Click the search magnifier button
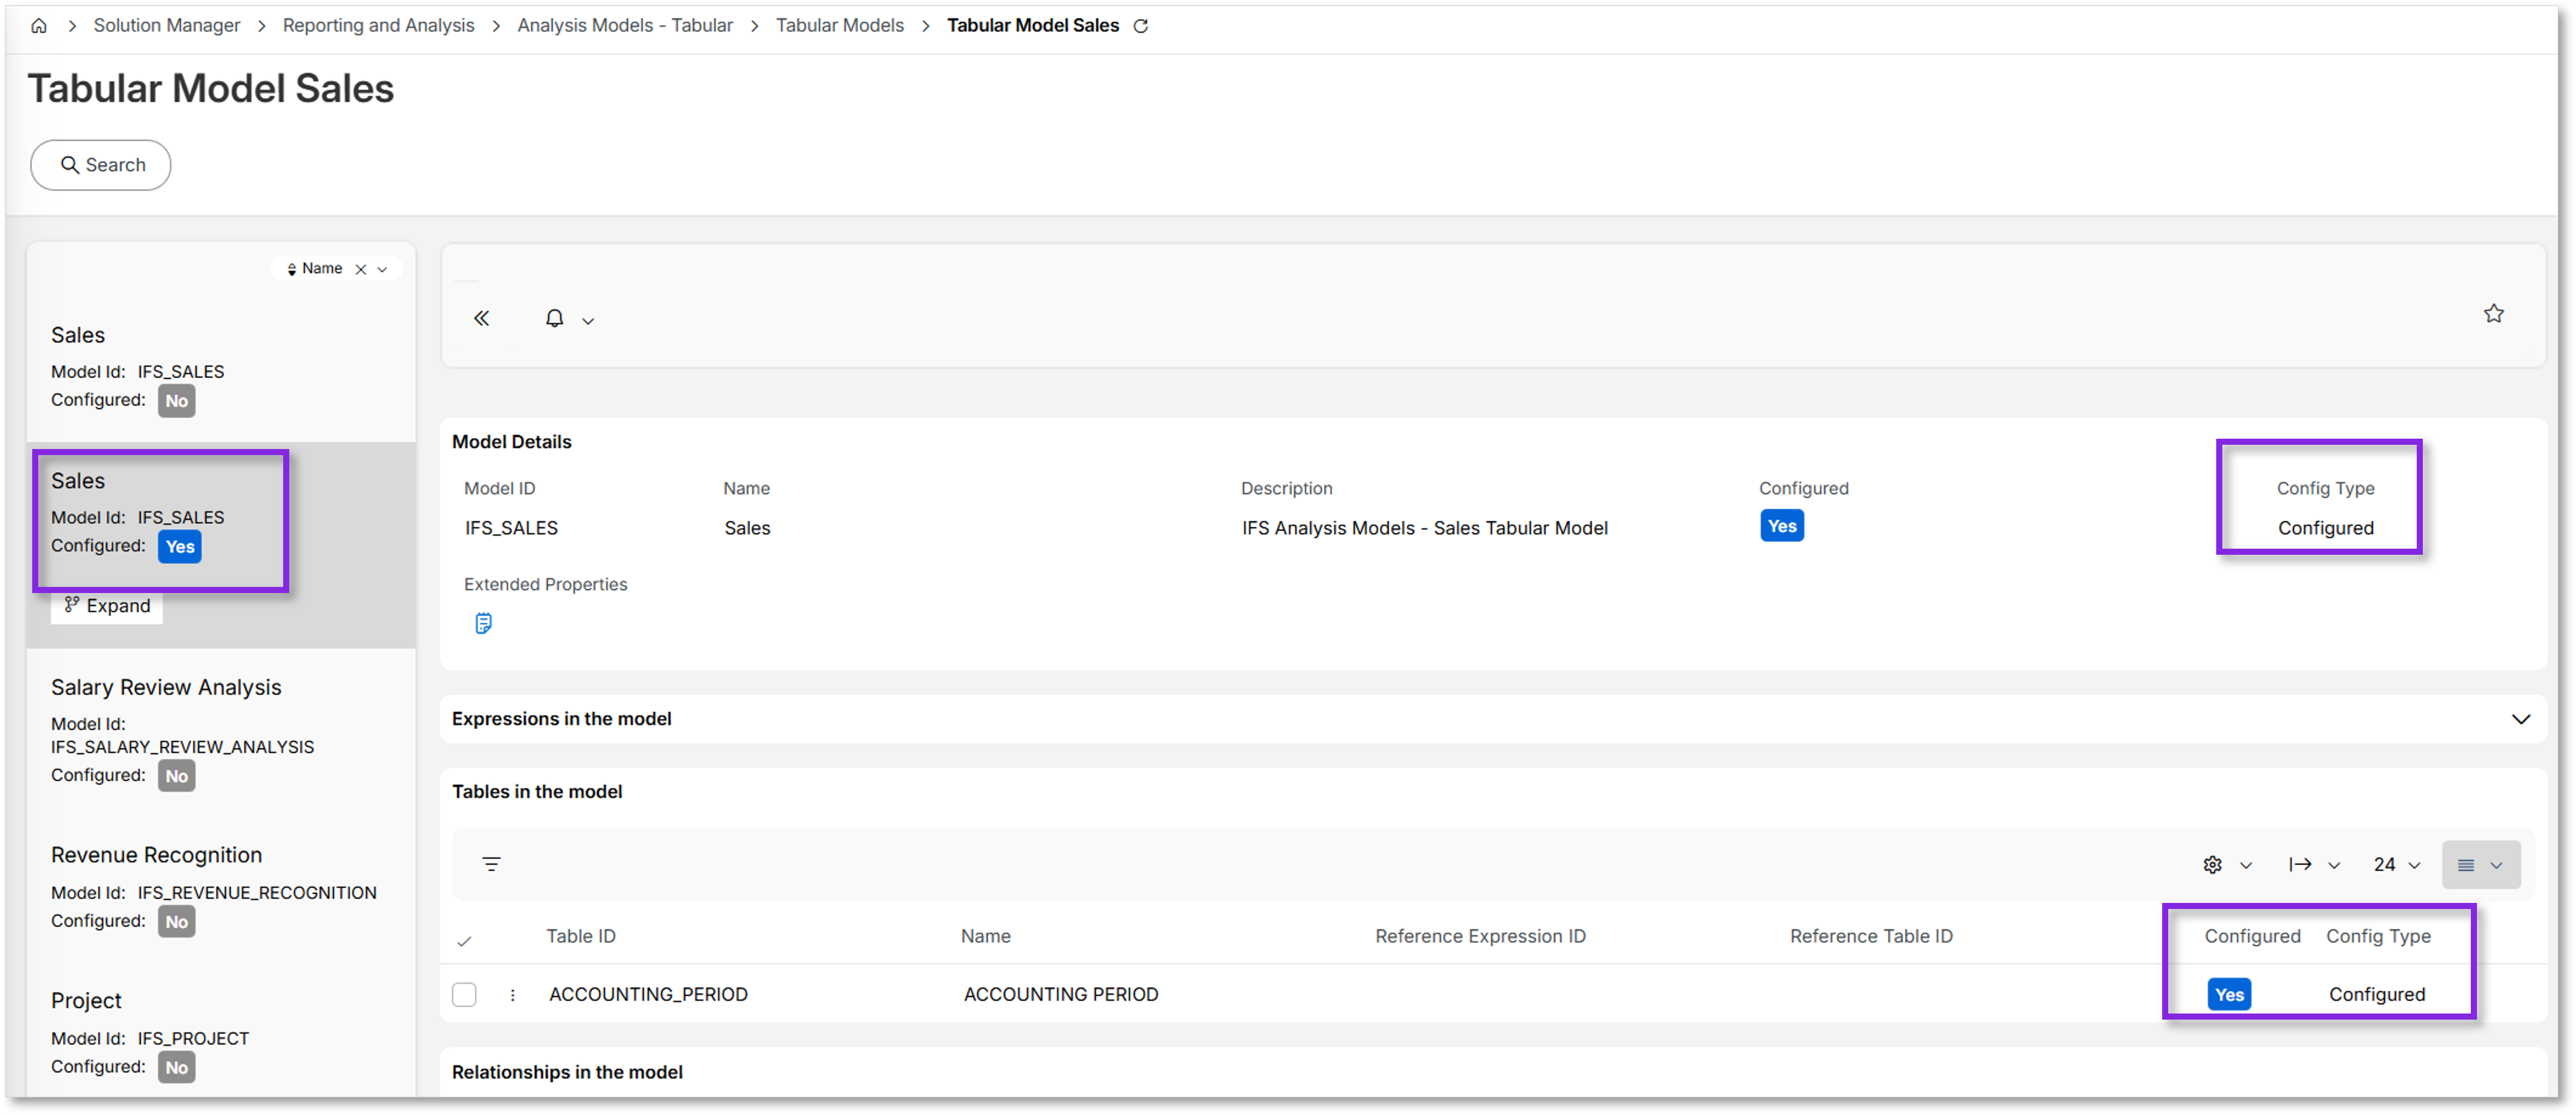This screenshot has width=2576, height=1115. [x=101, y=165]
